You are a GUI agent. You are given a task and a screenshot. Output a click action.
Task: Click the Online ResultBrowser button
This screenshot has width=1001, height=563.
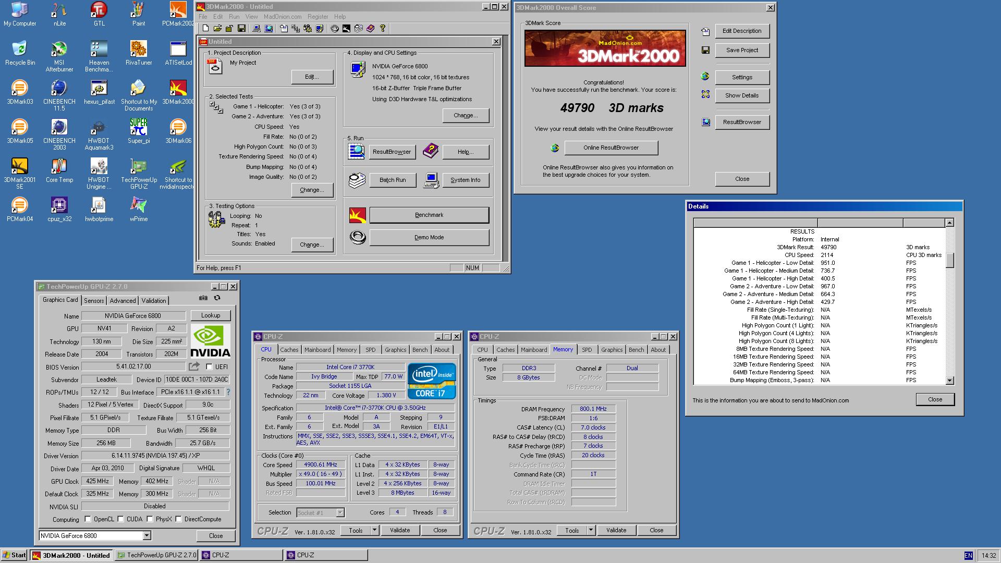(611, 148)
